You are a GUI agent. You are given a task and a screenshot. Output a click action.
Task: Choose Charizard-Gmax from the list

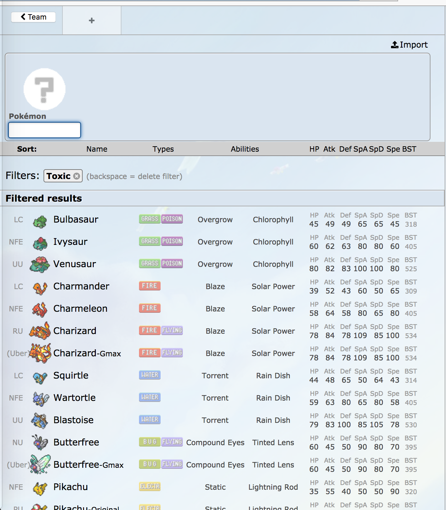pos(87,353)
